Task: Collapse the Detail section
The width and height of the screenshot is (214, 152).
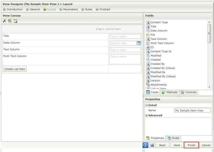Action: (147, 105)
